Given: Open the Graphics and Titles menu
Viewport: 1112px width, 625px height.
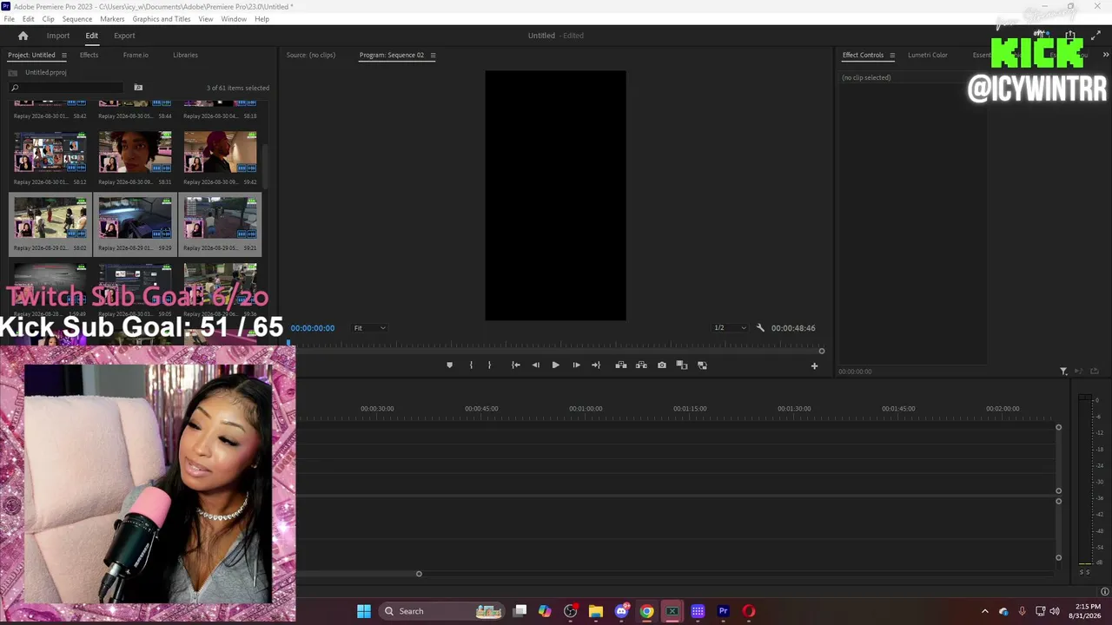Looking at the screenshot, I should pyautogui.click(x=162, y=19).
